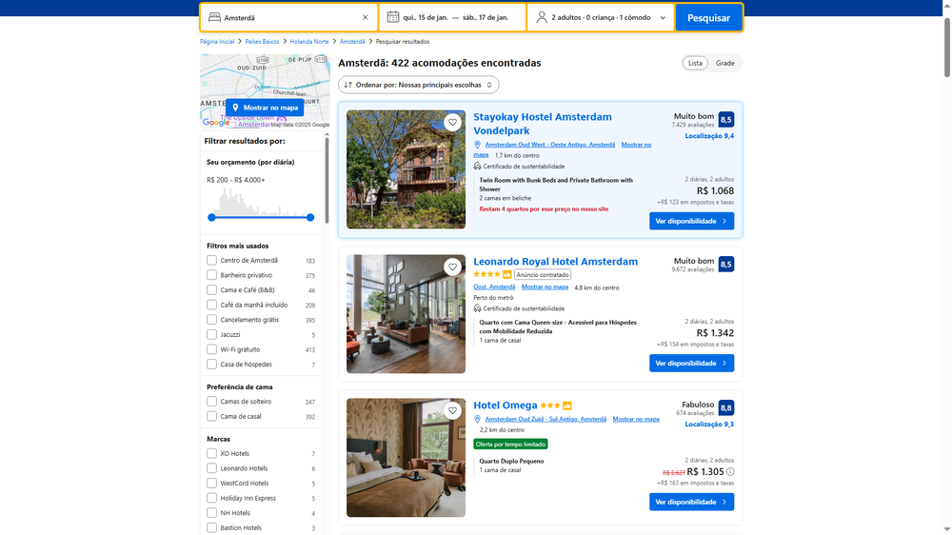The width and height of the screenshot is (952, 535).
Task: Tick the Wi-Fi gratuito checkbox
Action: (212, 349)
